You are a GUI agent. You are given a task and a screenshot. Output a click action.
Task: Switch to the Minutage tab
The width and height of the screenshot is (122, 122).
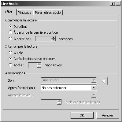(x=24, y=13)
